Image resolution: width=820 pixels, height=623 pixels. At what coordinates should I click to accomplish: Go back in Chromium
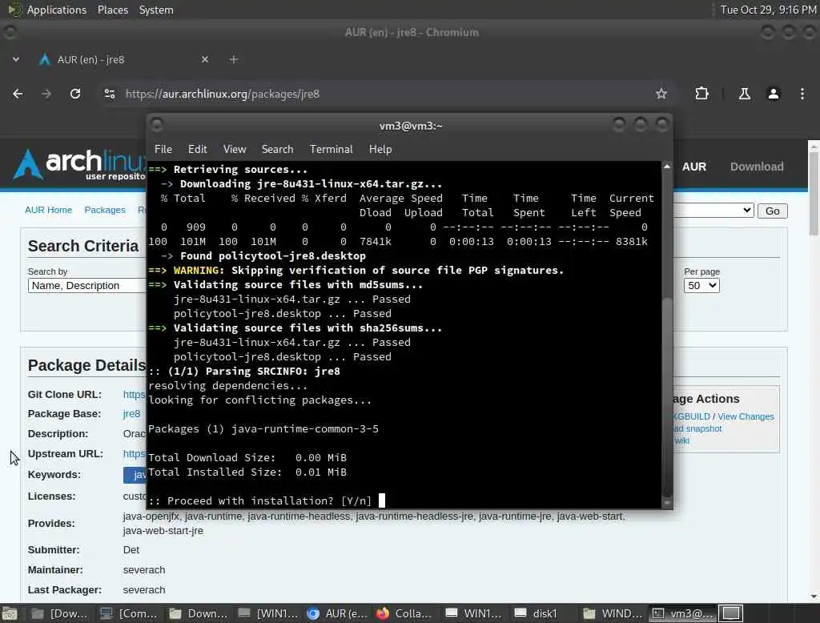tap(18, 94)
